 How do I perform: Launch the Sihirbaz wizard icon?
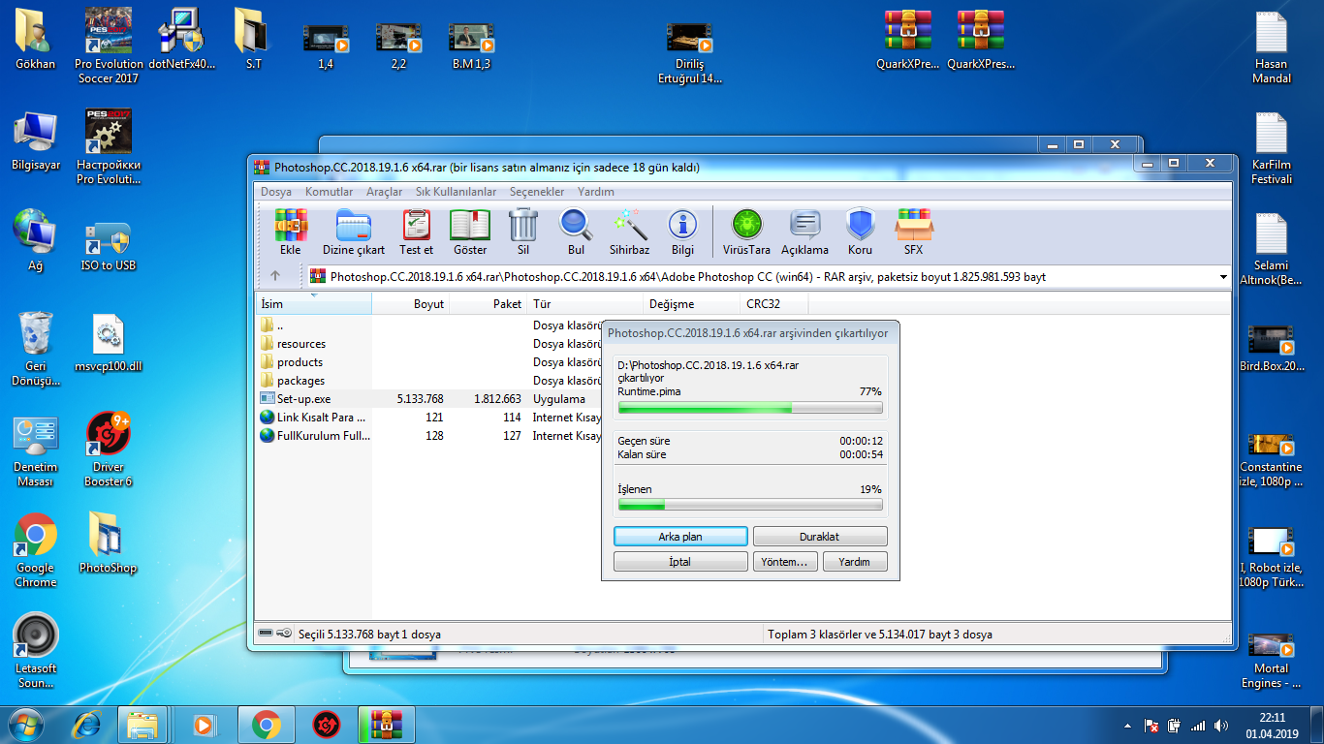point(629,232)
